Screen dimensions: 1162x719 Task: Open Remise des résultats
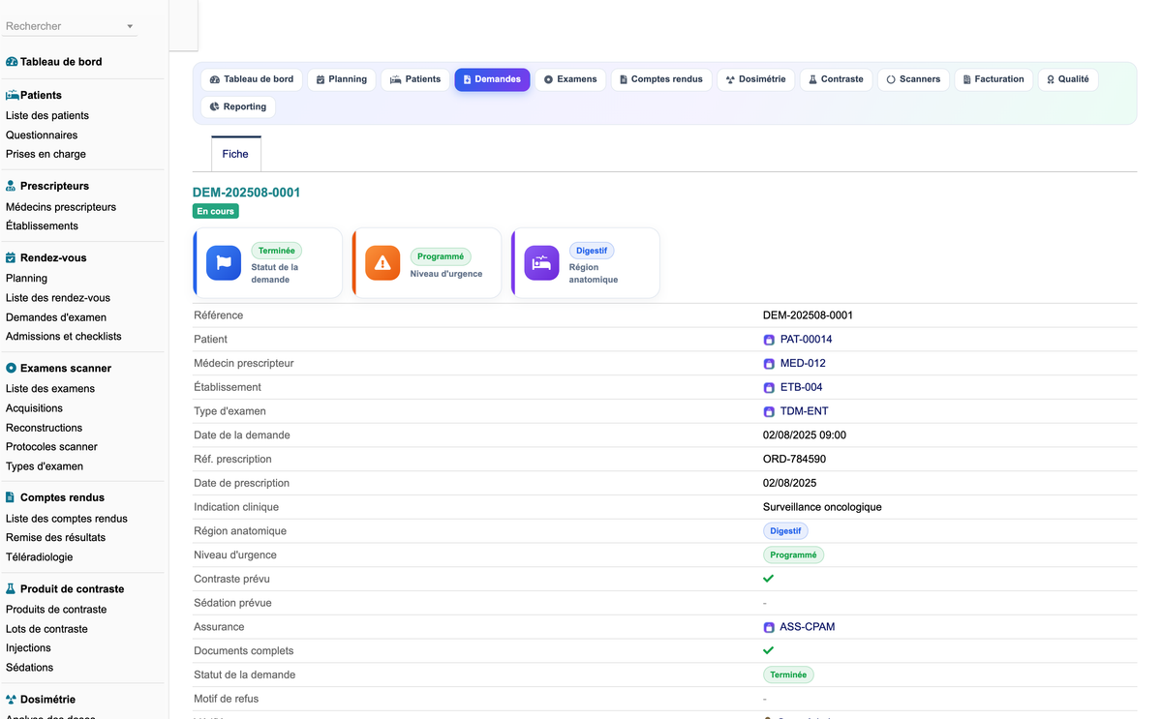[55, 537]
